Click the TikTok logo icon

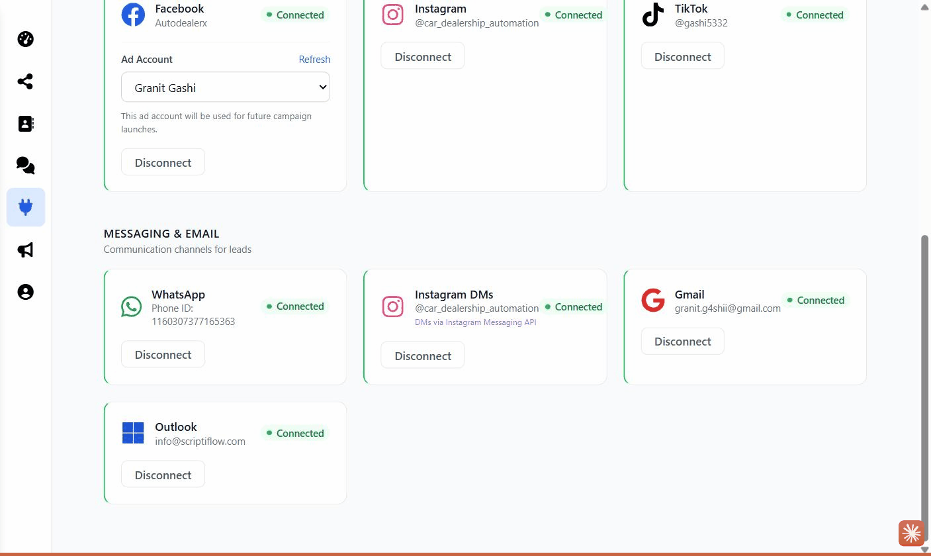(x=653, y=15)
